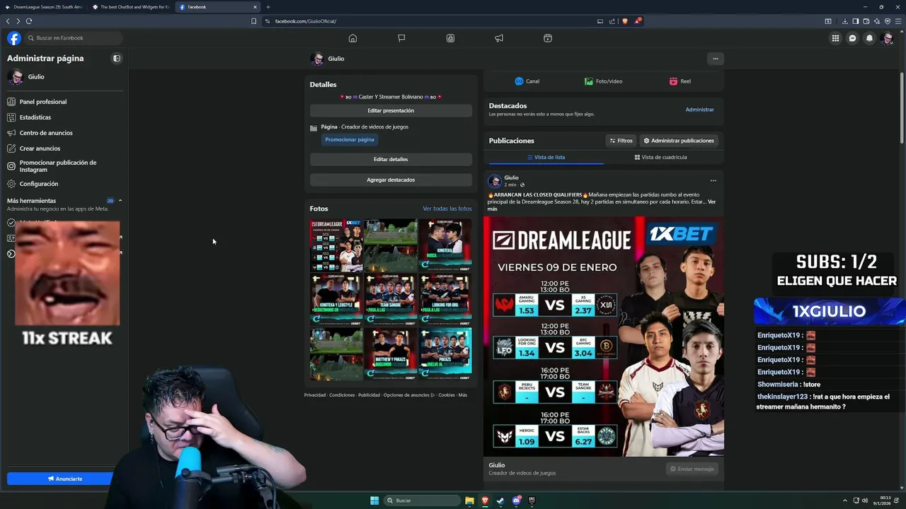
Task: Add a Foto/video post
Action: click(x=604, y=81)
